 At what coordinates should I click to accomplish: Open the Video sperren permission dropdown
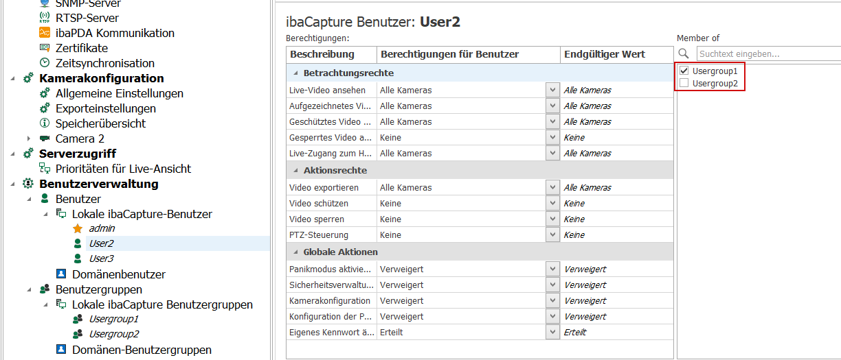pos(553,219)
